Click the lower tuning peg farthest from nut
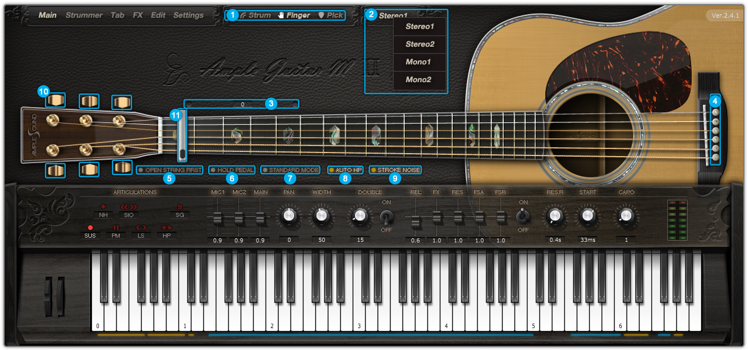 pyautogui.click(x=56, y=170)
